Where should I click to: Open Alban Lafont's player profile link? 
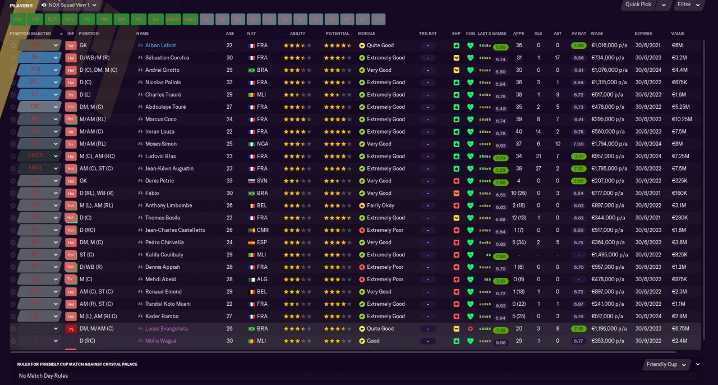tap(160, 45)
